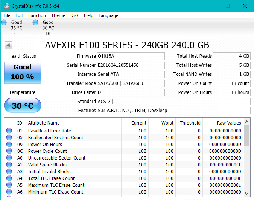Click the status orb for Raw Read Error Rate
254x200 pixels.
point(9,131)
